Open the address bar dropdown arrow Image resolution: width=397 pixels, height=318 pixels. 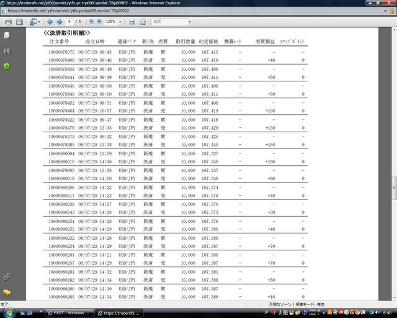click(385, 11)
